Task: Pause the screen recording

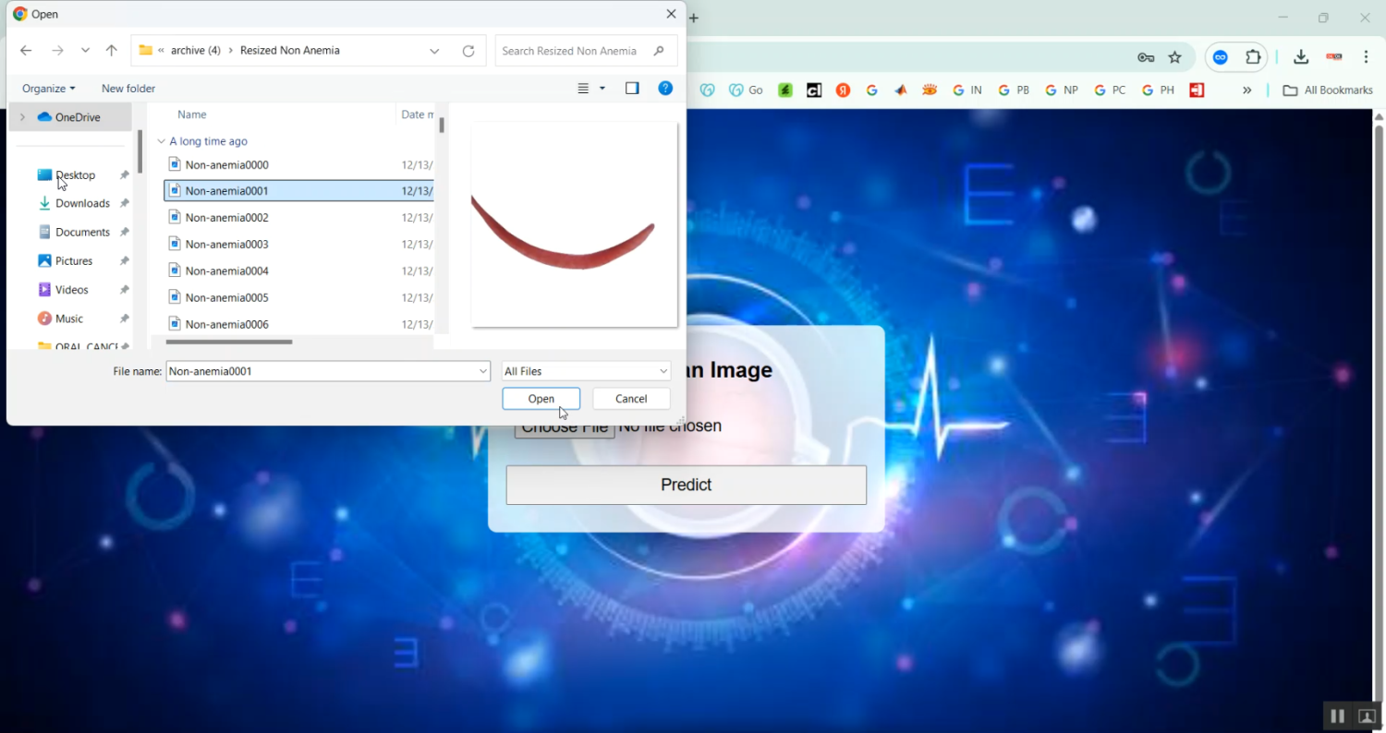Action: coord(1337,716)
